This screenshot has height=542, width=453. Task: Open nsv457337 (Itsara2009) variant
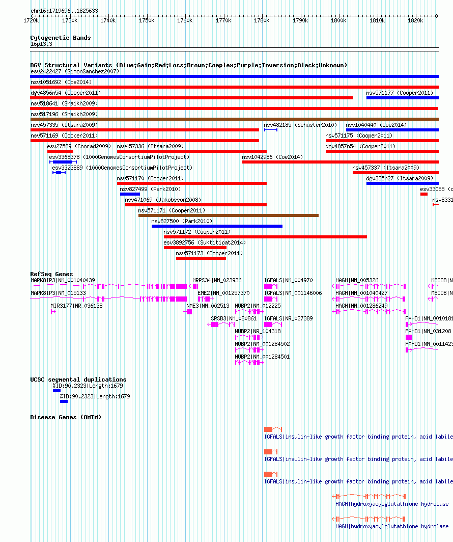(395, 173)
